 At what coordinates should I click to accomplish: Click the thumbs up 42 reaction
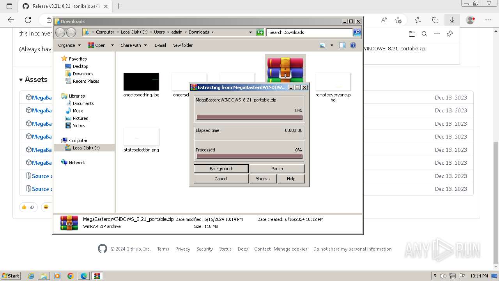coord(28,207)
